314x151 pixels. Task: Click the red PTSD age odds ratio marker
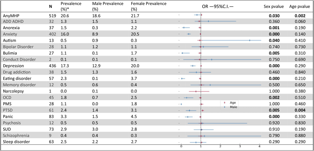coord(203,111)
